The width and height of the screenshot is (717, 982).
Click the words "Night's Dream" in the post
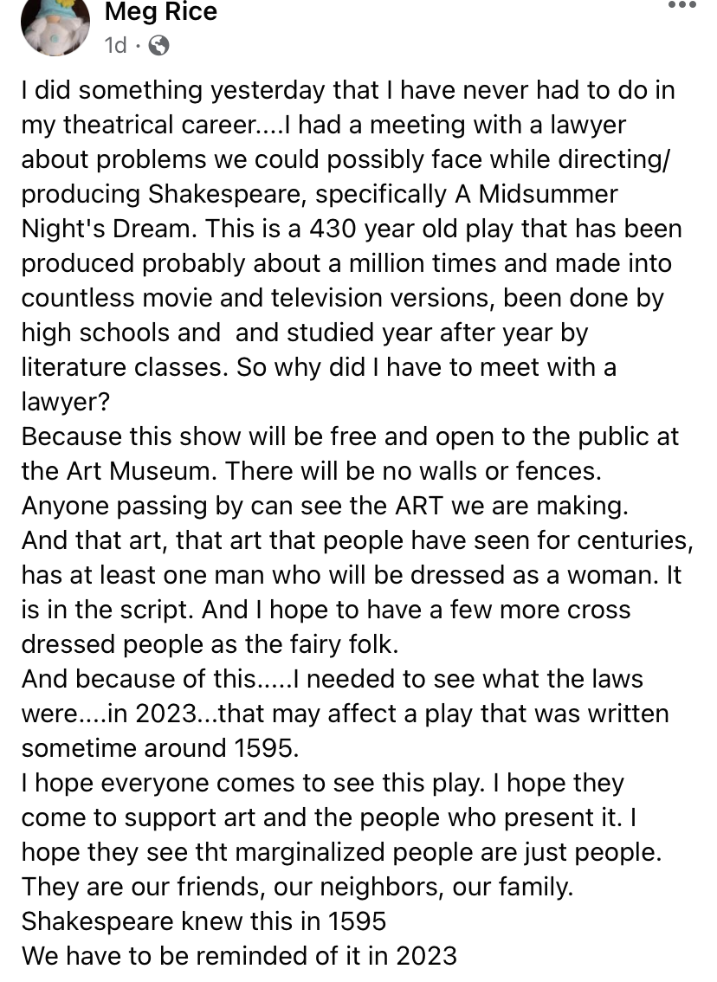(x=106, y=229)
